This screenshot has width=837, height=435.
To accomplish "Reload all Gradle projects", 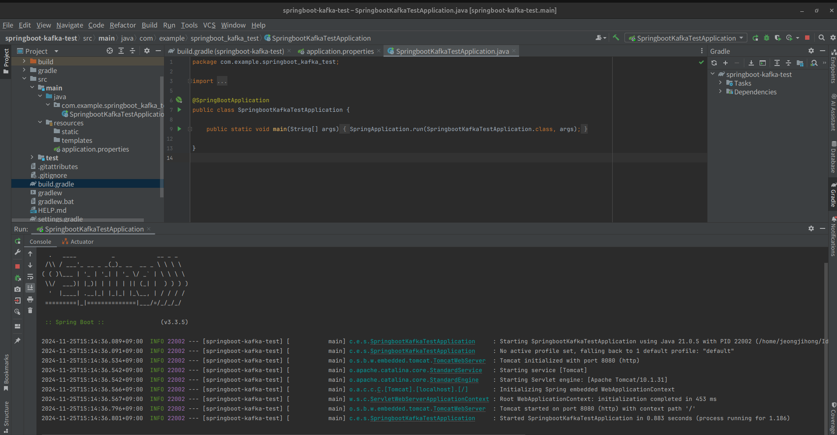I will pyautogui.click(x=714, y=63).
